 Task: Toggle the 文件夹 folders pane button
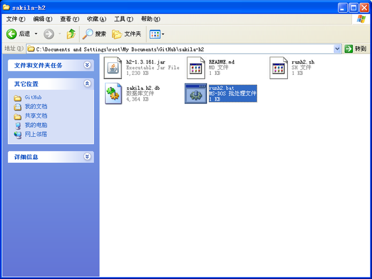(126, 34)
